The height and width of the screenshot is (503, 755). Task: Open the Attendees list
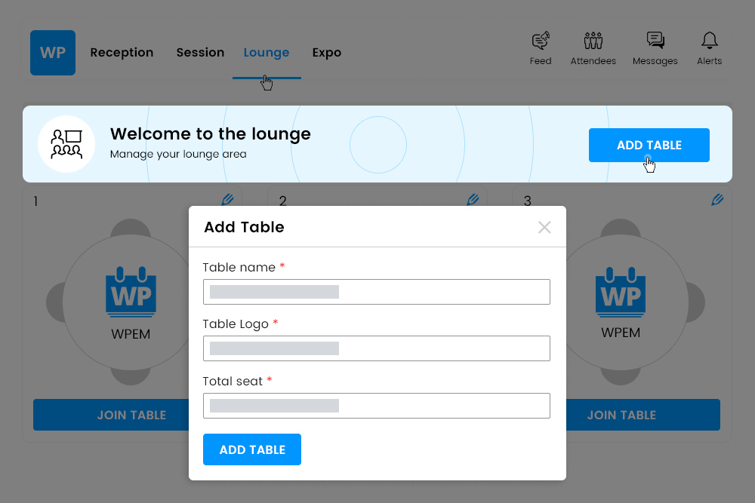pyautogui.click(x=593, y=47)
